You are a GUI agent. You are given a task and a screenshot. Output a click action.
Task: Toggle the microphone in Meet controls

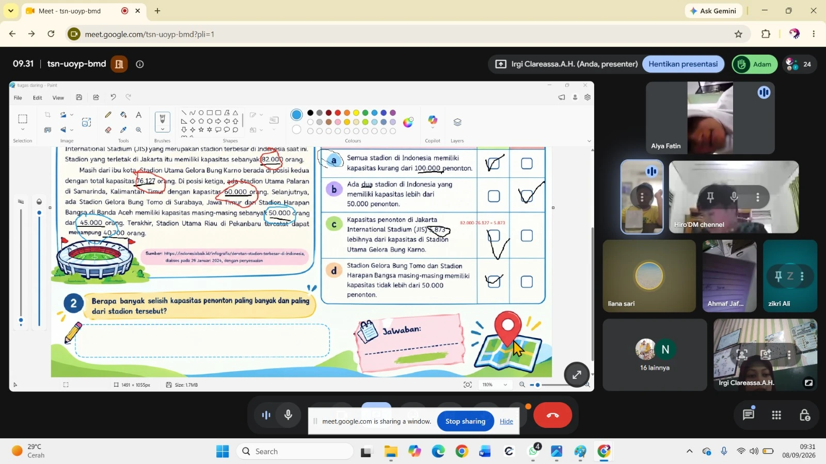(x=289, y=415)
